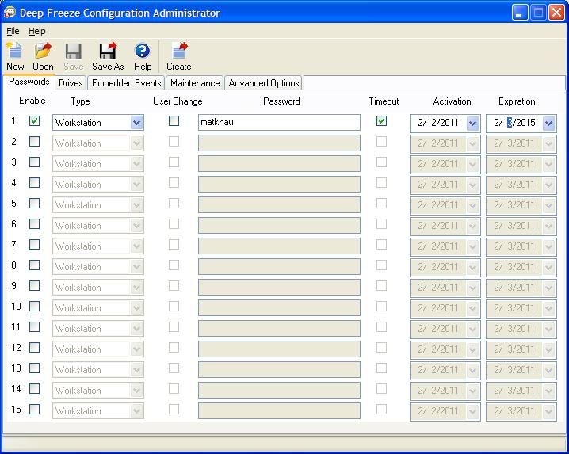
Task: Tick the Enable checkbox for row 9
Action: (35, 286)
